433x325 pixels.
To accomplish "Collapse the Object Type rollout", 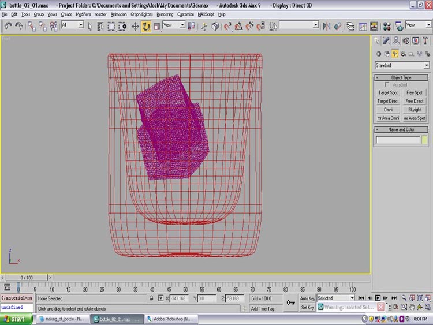I will [401, 77].
